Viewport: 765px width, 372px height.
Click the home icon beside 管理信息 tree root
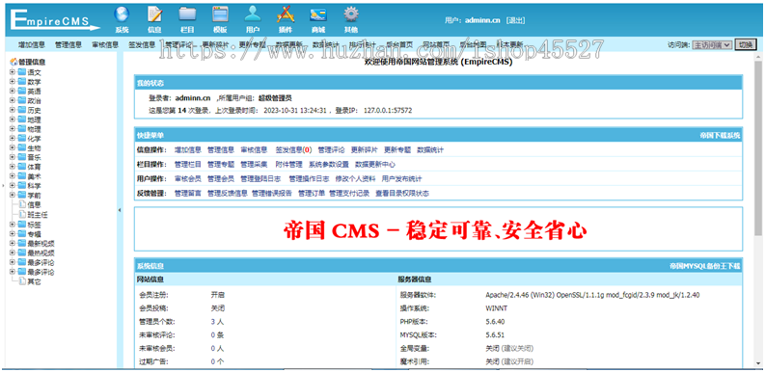tap(14, 62)
